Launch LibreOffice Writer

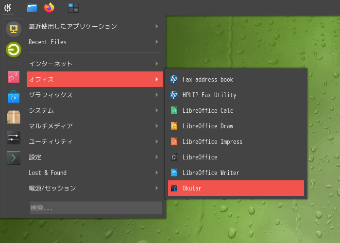(x=236, y=173)
